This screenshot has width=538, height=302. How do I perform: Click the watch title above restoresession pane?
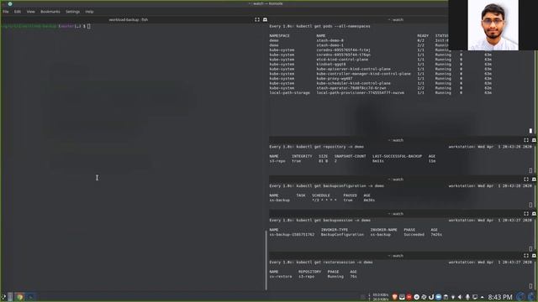tap(396, 256)
